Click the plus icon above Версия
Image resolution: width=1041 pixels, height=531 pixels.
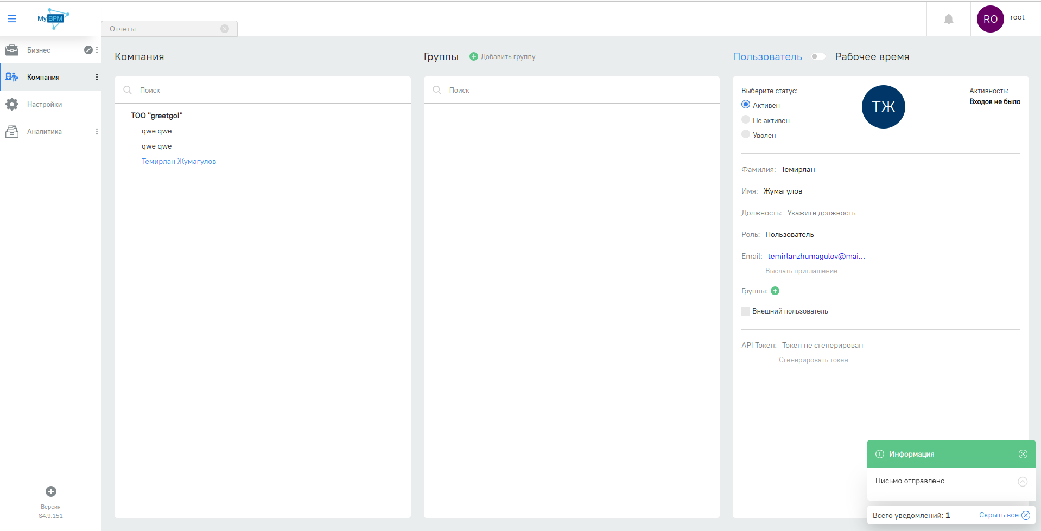click(x=51, y=491)
